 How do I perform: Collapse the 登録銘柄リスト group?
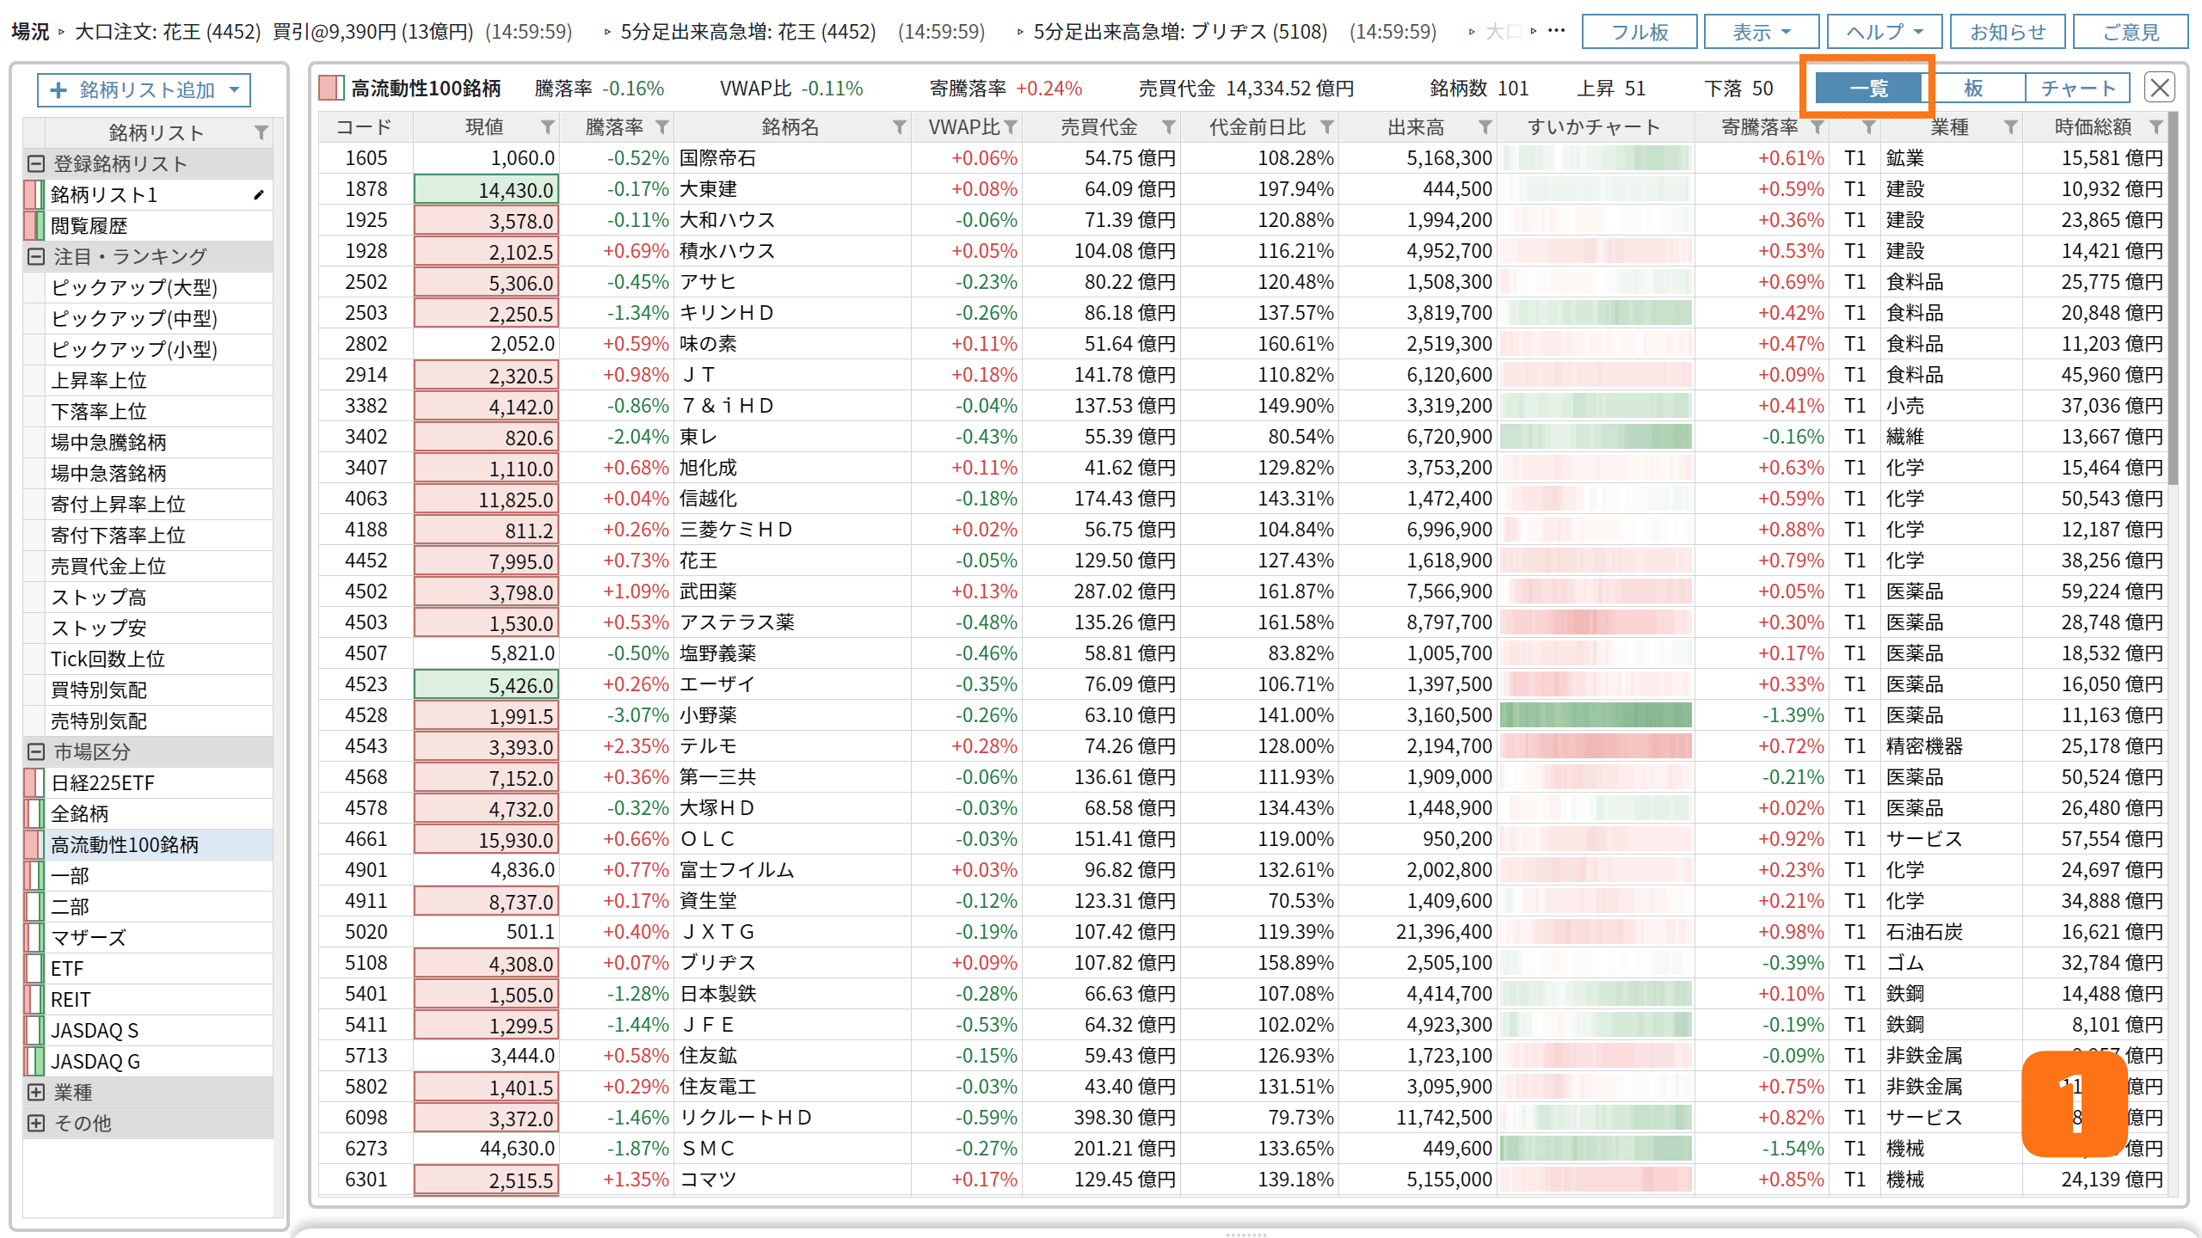tap(35, 164)
